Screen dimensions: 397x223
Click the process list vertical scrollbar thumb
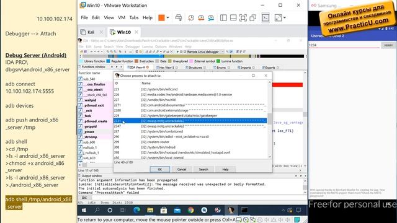point(269,118)
